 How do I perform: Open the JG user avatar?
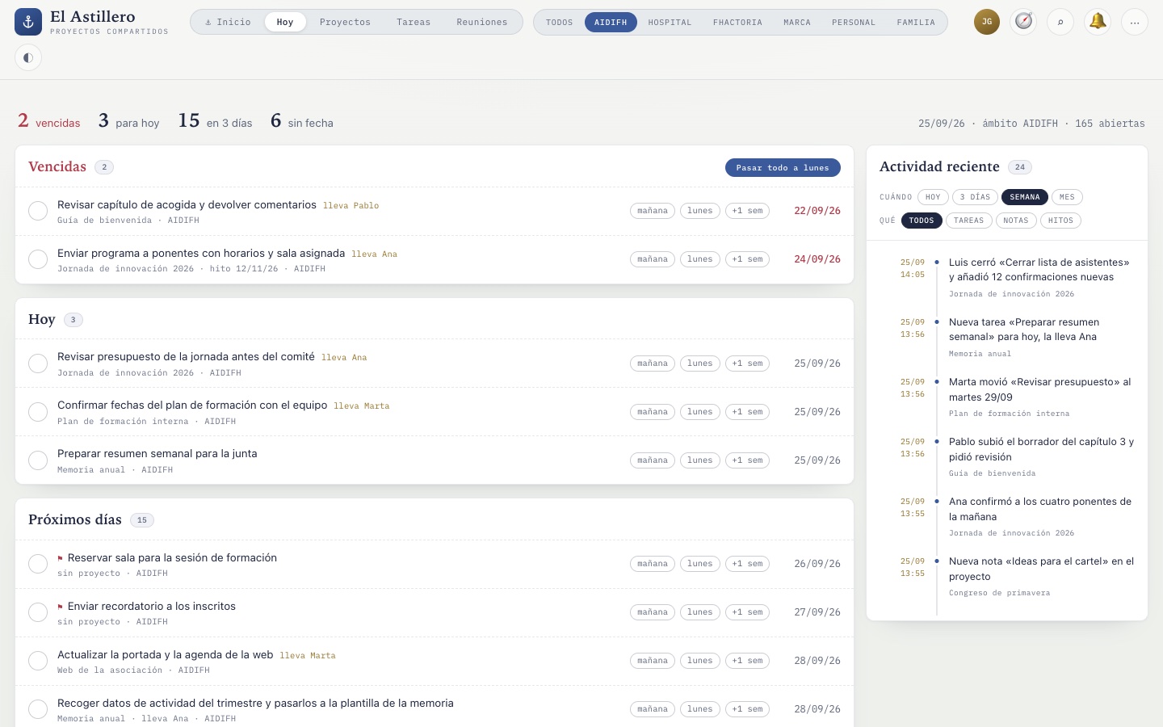(x=987, y=22)
